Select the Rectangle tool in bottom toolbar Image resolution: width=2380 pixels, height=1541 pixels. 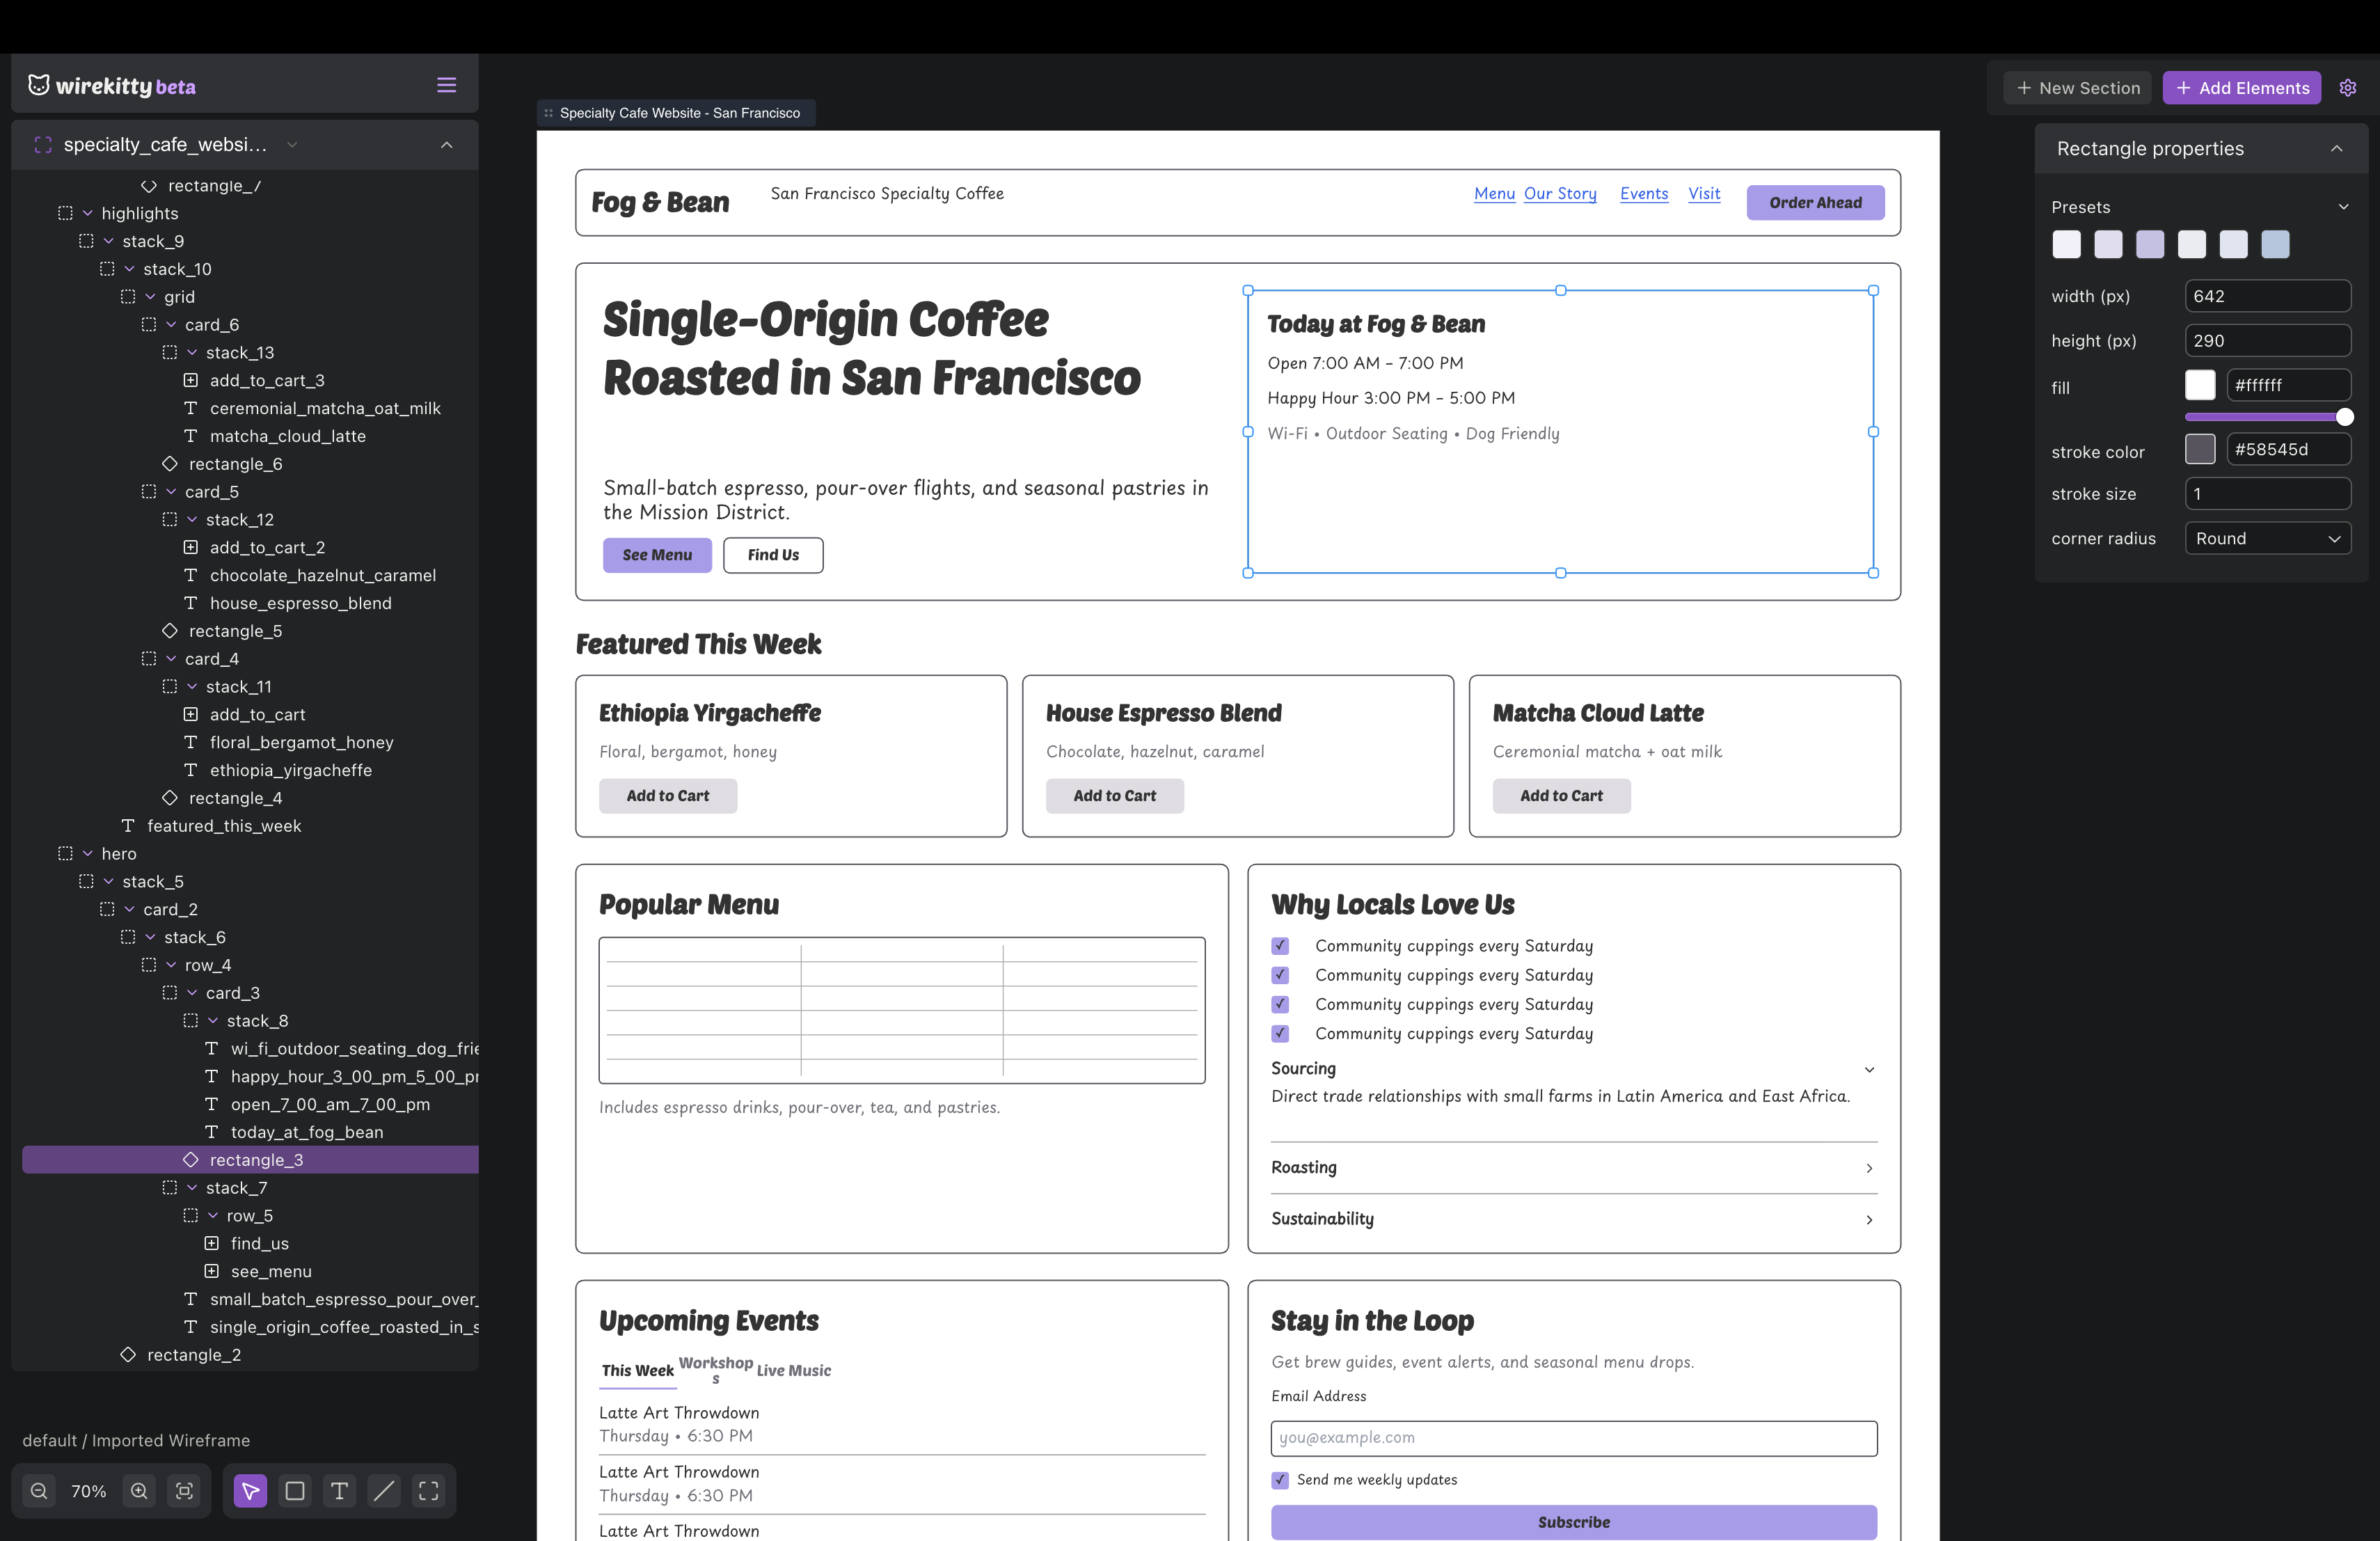click(x=294, y=1491)
